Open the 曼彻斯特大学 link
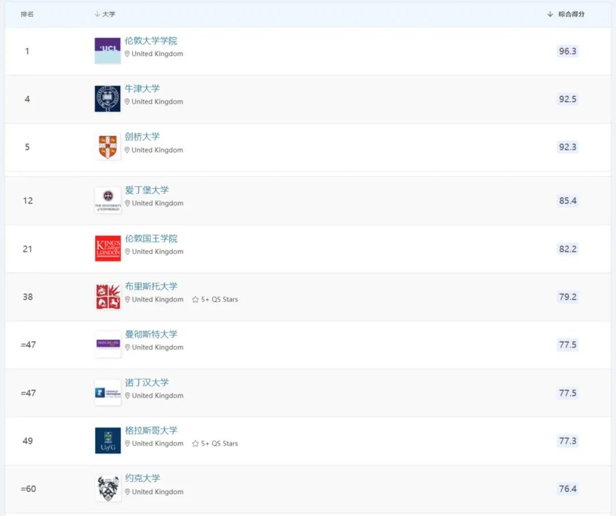The width and height of the screenshot is (616, 516). [x=151, y=334]
